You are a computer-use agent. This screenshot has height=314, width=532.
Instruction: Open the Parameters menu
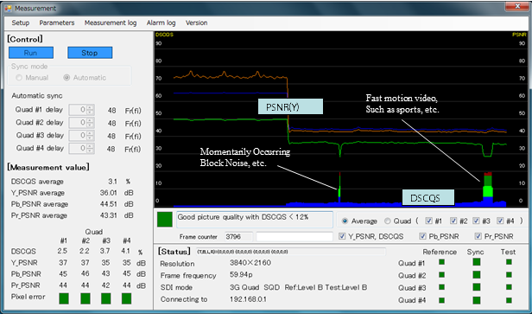(57, 22)
